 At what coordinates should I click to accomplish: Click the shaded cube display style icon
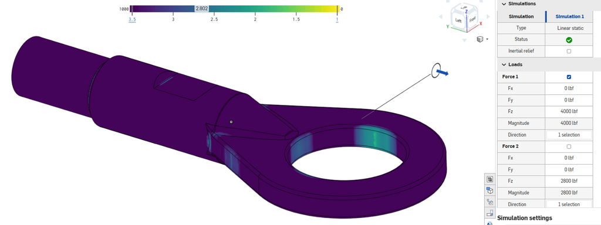480,39
